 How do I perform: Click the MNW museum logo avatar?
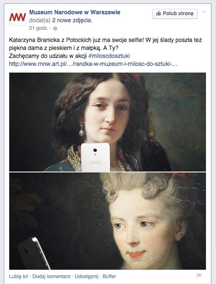click(18, 17)
